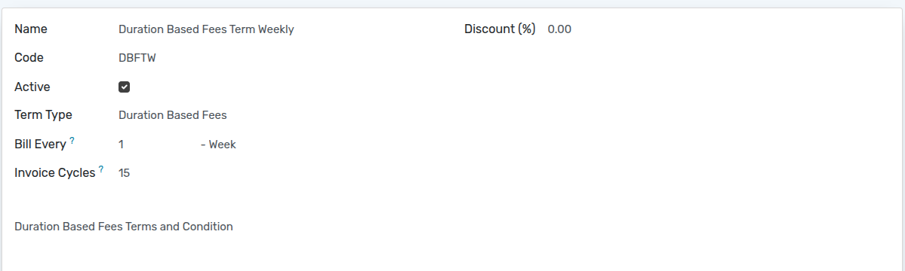This screenshot has height=271, width=905.
Task: Select the Name field value text
Action: 206,30
